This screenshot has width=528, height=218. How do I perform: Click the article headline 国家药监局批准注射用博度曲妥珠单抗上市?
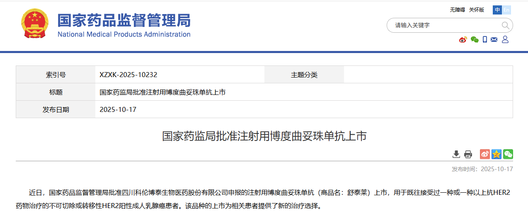(x=264, y=136)
